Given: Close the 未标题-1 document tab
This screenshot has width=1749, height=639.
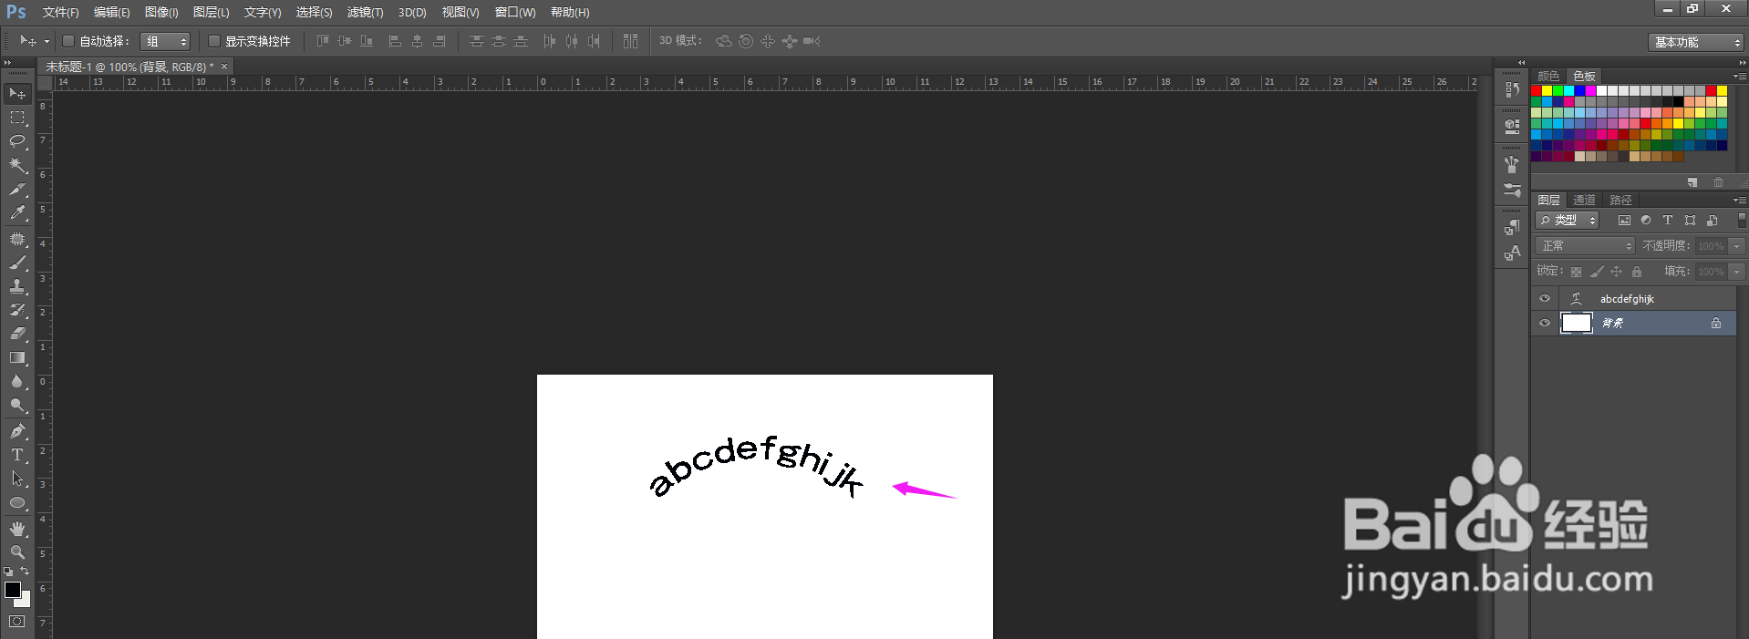Looking at the screenshot, I should [x=224, y=67].
